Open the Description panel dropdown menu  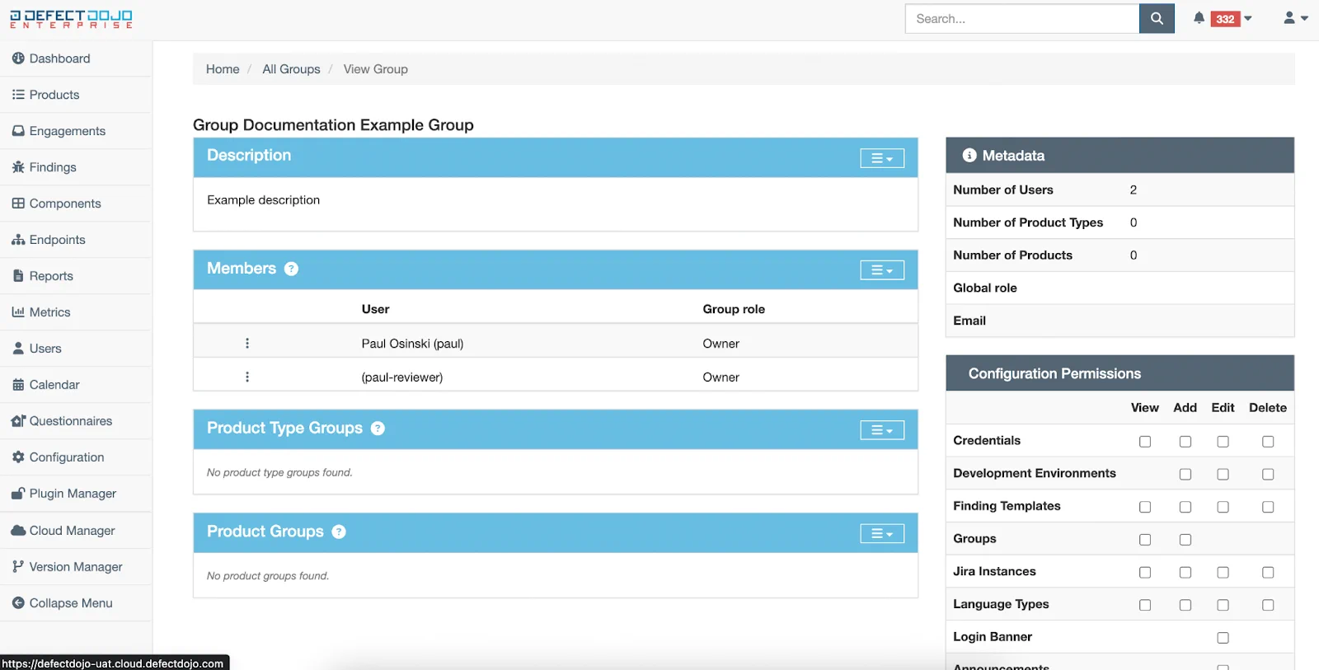(x=882, y=158)
